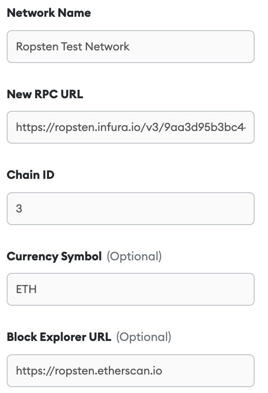Click the "Currency Symbol" label text
This screenshot has width=268, height=393.
[54, 256]
